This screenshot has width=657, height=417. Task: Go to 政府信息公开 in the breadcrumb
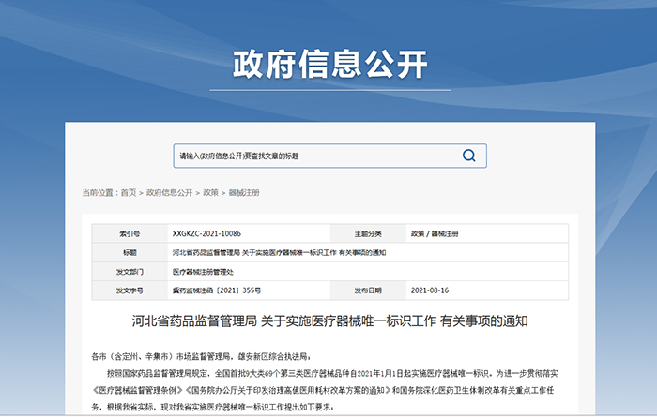click(169, 192)
